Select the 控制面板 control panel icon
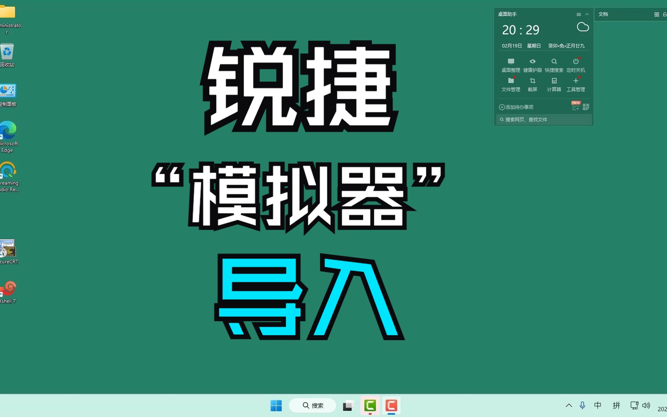Viewport: 667px width, 417px height. (x=8, y=95)
